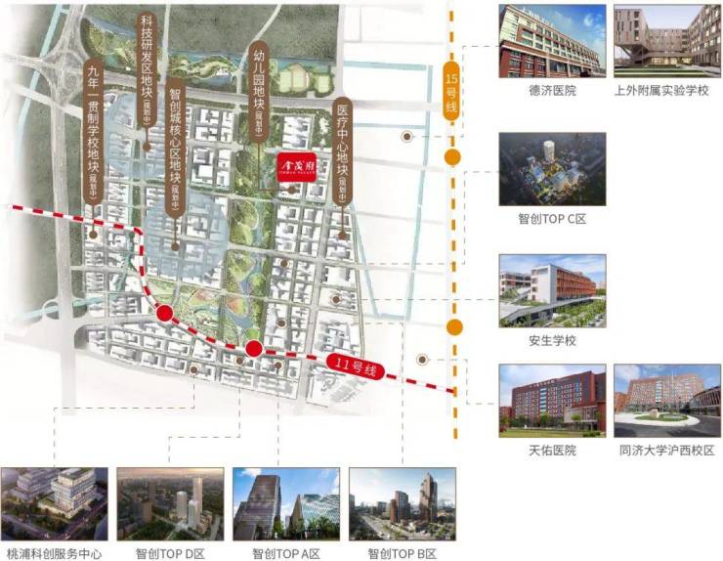Viewport: 723px width, 561px height.
Task: Click the 上外附属实验学校 caption text
Action: [661, 91]
